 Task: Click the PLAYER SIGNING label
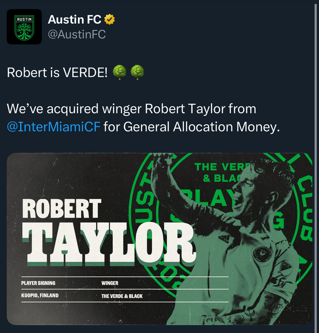38,283
